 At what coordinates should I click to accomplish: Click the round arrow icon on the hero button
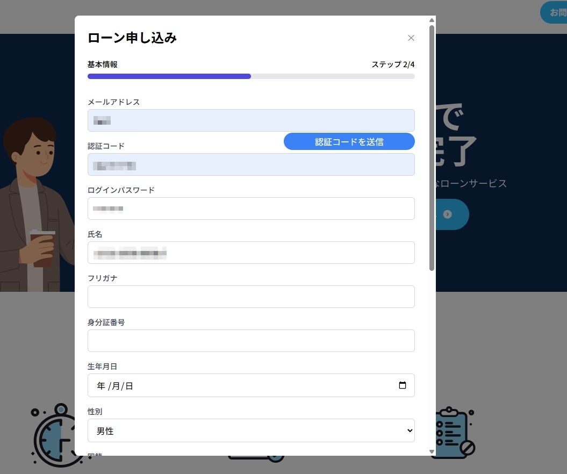447,214
